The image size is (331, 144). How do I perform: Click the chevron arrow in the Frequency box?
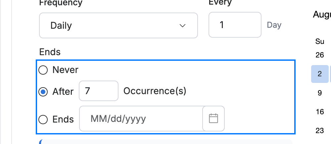(x=182, y=26)
